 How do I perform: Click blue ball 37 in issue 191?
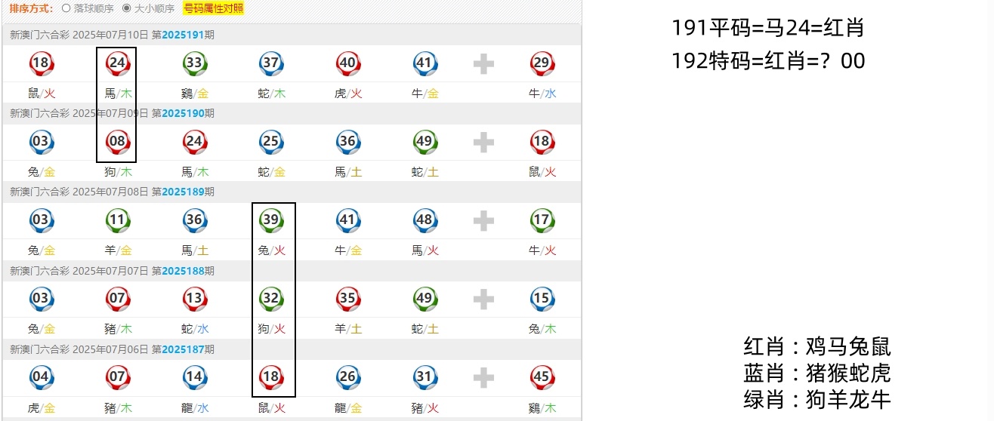click(272, 63)
